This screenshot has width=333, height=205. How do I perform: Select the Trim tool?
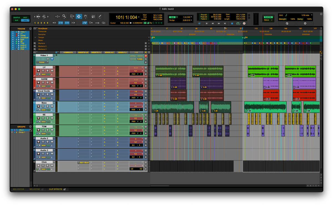point(72,16)
